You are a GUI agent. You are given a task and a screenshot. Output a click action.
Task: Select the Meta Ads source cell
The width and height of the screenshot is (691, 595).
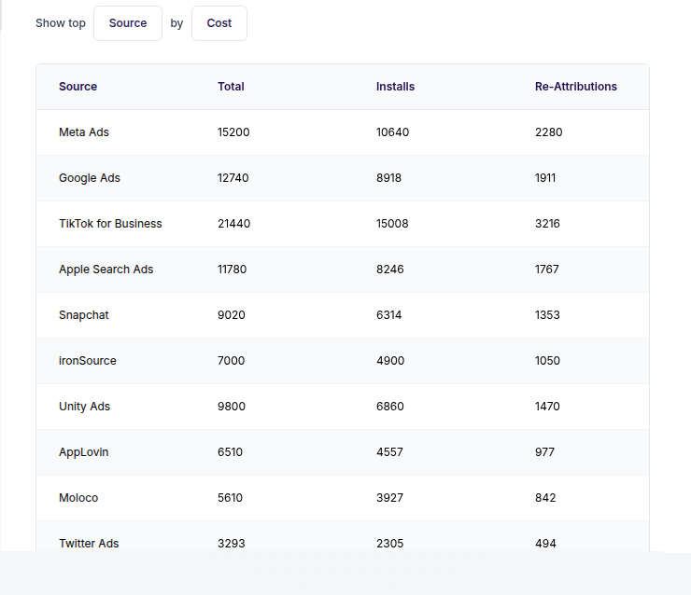[x=84, y=132]
